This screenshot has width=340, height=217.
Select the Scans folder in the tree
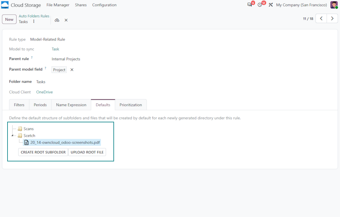click(29, 129)
